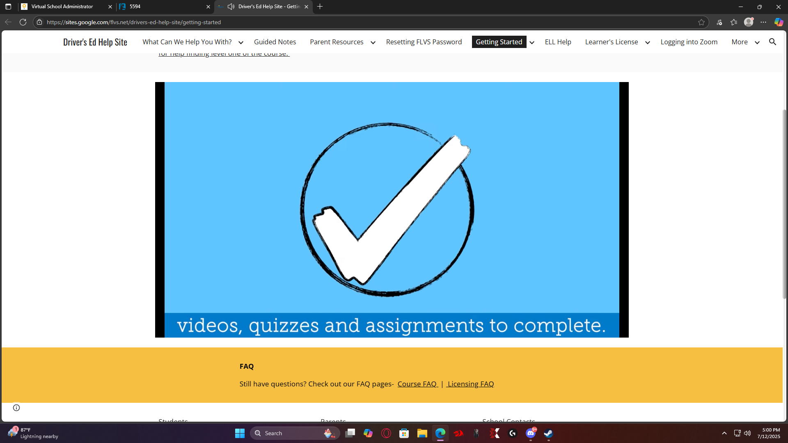Viewport: 788px width, 443px height.
Task: Open the Licensing FAQ link
Action: (x=470, y=384)
